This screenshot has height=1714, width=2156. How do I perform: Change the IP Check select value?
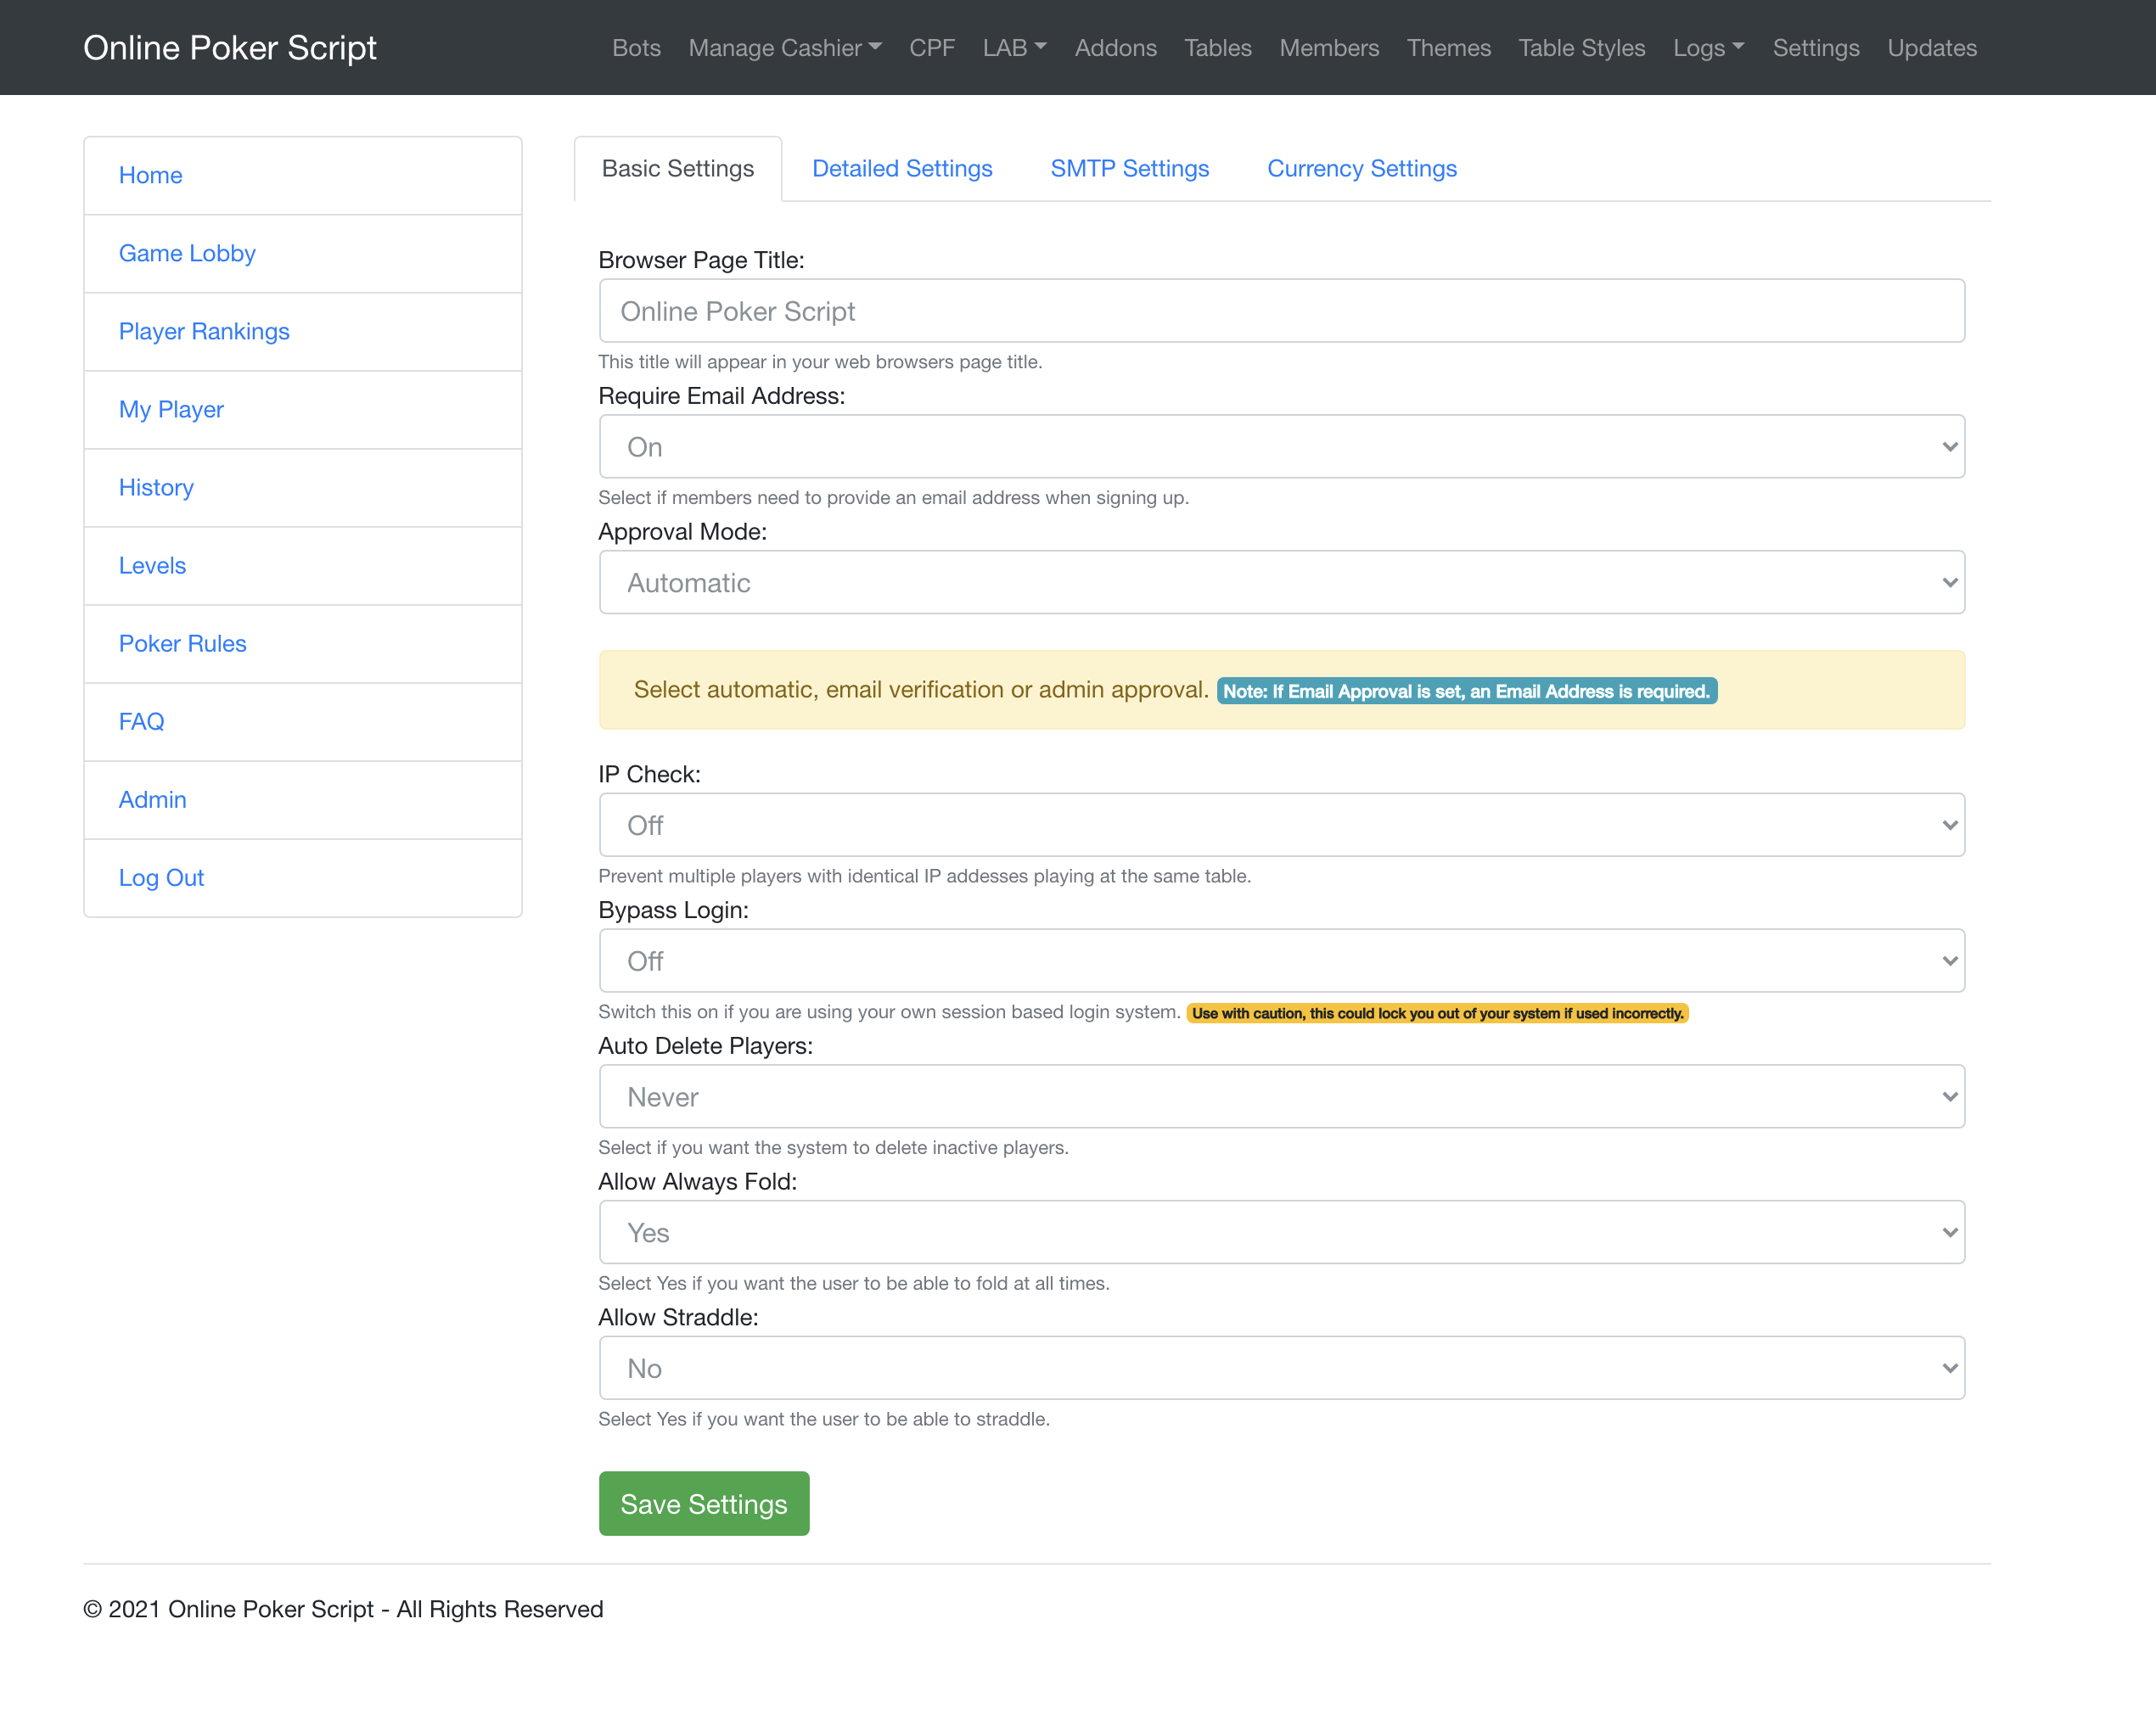[x=1281, y=826]
